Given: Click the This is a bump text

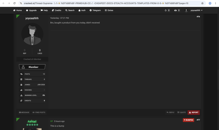Looking at the screenshot, I should point(57,126).
